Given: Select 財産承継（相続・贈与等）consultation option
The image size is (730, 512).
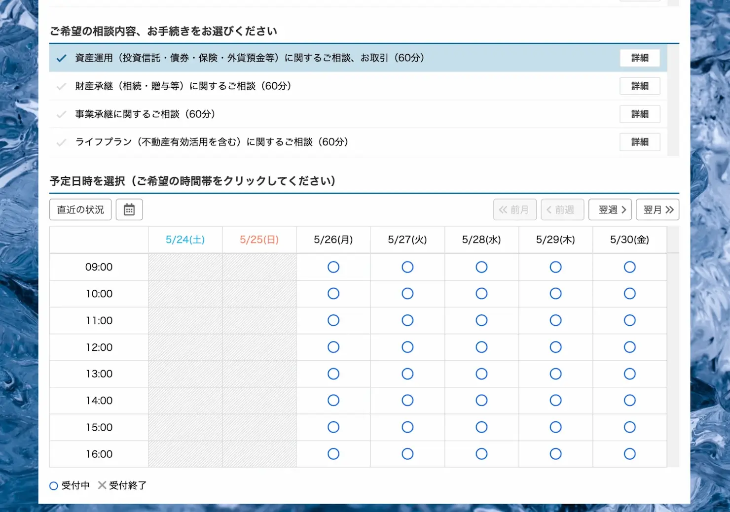Looking at the screenshot, I should pyautogui.click(x=358, y=86).
